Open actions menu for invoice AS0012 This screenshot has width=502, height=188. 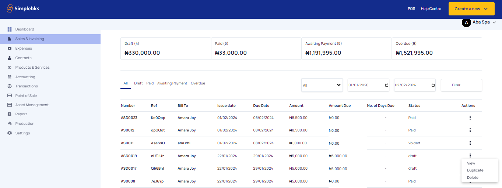(x=470, y=130)
